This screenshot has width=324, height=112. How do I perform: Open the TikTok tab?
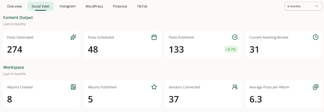pos(142,6)
